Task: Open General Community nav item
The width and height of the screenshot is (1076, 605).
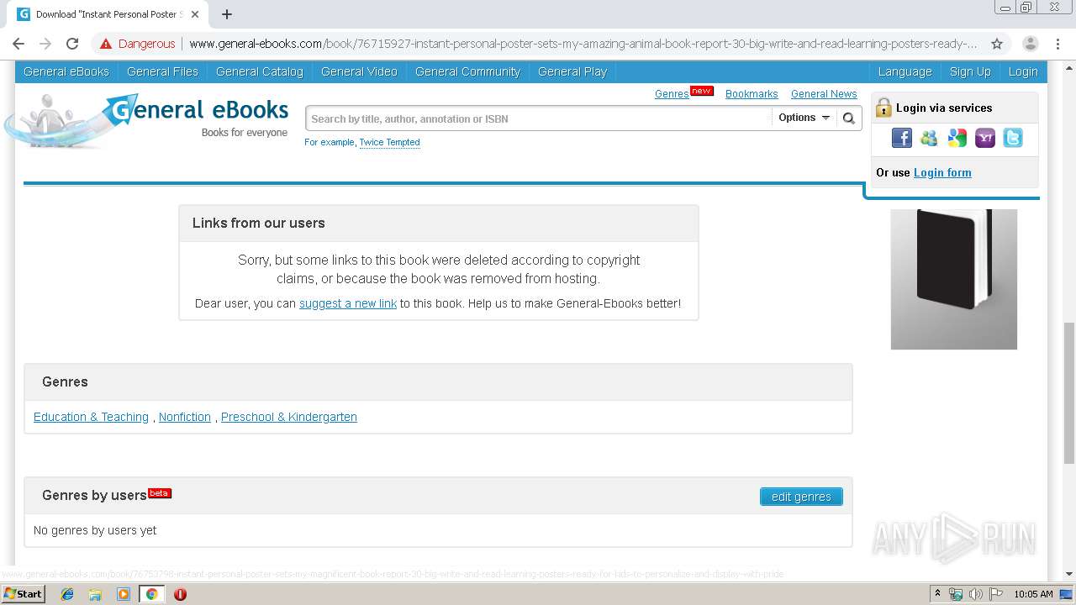Action: coord(467,71)
